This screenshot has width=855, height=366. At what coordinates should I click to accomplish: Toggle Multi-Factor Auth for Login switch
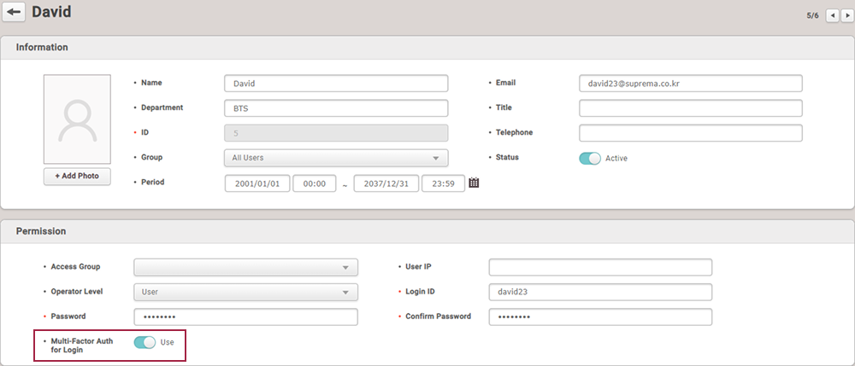click(144, 342)
